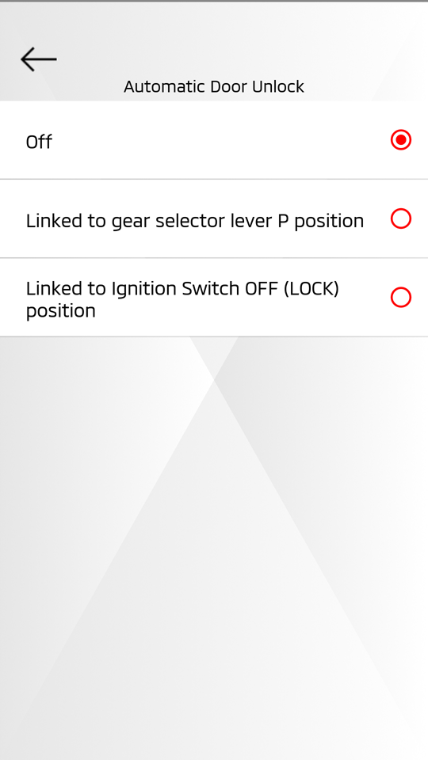Viewport: 428px width, 760px height.
Task: Click the Automatic Door Unlock title
Action: 214,87
